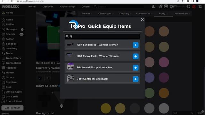Open the Create page
The width and height of the screenshot is (205, 115).
(86, 6)
